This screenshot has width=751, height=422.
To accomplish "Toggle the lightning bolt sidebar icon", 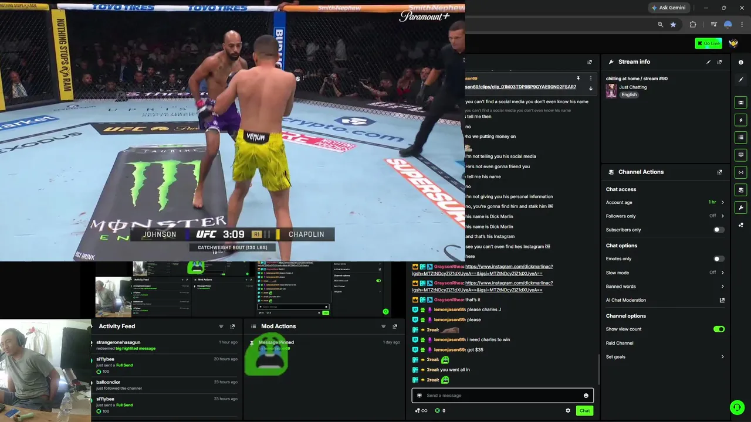I will 741,120.
